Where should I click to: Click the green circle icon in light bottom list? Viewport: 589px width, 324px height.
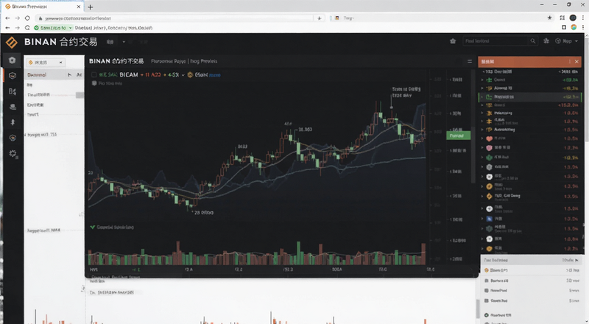tap(487, 315)
